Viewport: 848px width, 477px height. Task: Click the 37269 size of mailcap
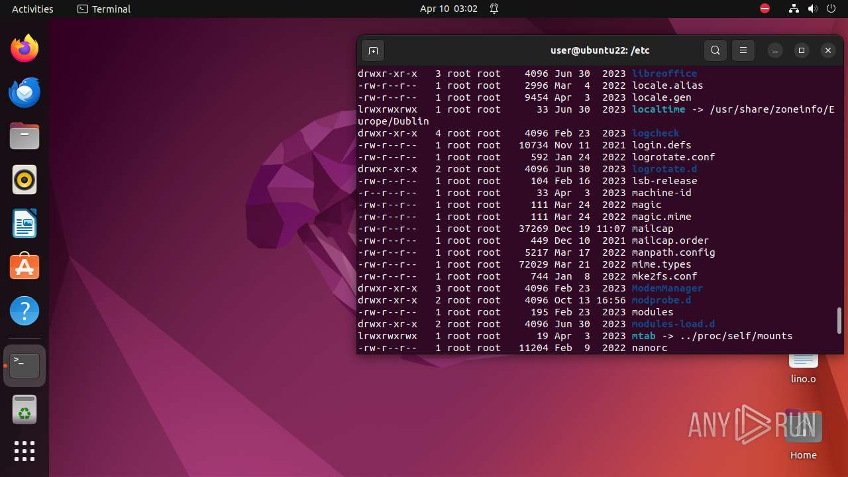click(x=534, y=229)
